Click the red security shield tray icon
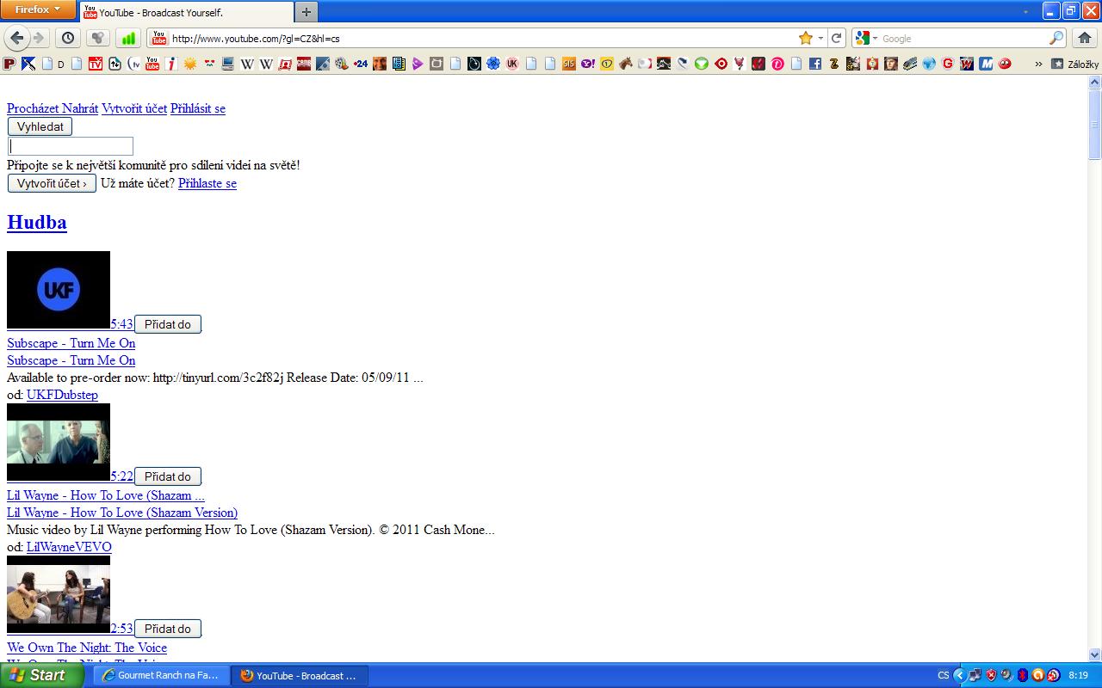The width and height of the screenshot is (1102, 688). [992, 675]
